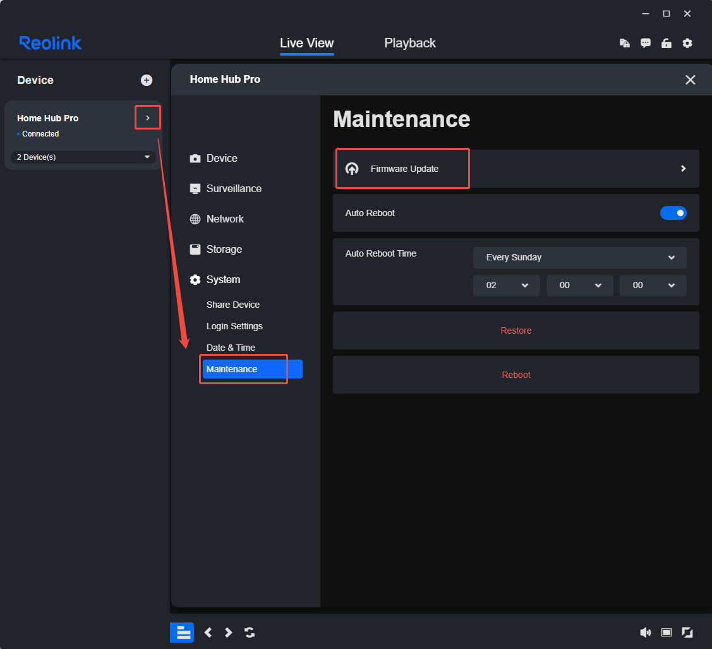The image size is (712, 649).
Task: Go to next page arrow in bottom bar
Action: pyautogui.click(x=229, y=633)
